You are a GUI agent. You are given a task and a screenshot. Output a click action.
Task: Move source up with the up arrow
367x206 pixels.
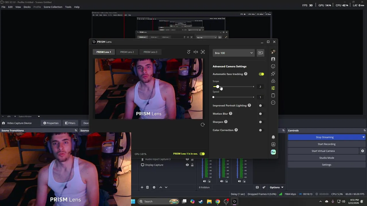click(161, 187)
